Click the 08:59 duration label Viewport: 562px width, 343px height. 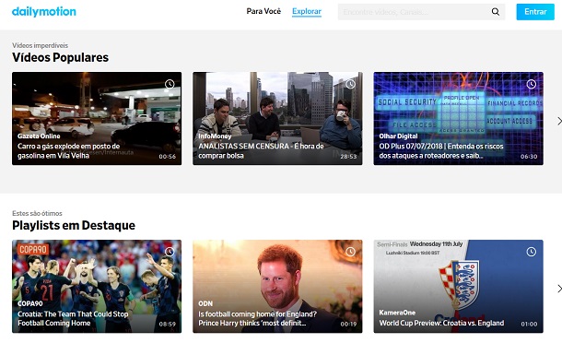click(168, 324)
